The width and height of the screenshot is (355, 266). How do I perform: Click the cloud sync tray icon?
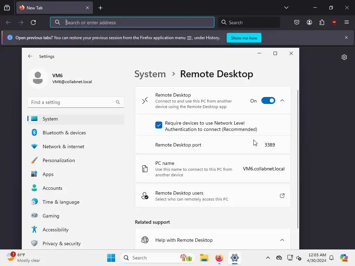(x=279, y=258)
